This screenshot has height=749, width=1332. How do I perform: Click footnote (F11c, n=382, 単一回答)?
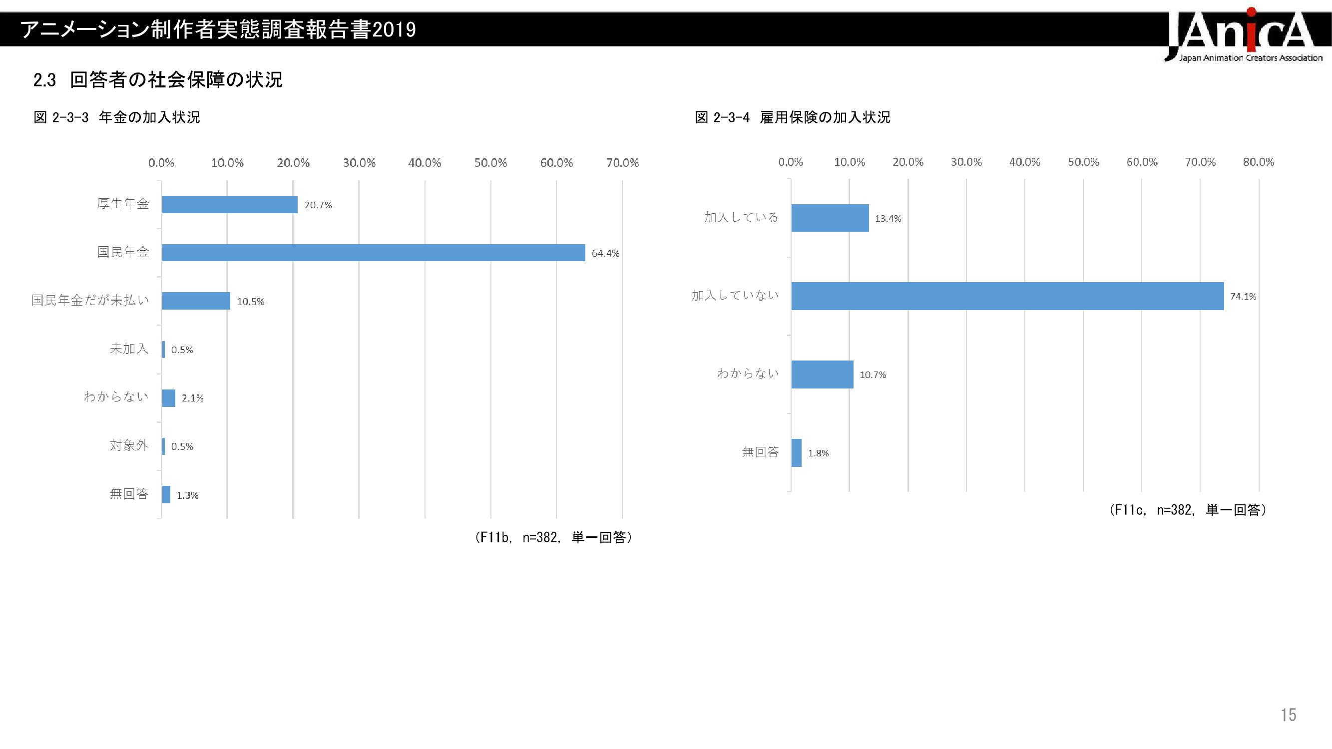point(1187,510)
